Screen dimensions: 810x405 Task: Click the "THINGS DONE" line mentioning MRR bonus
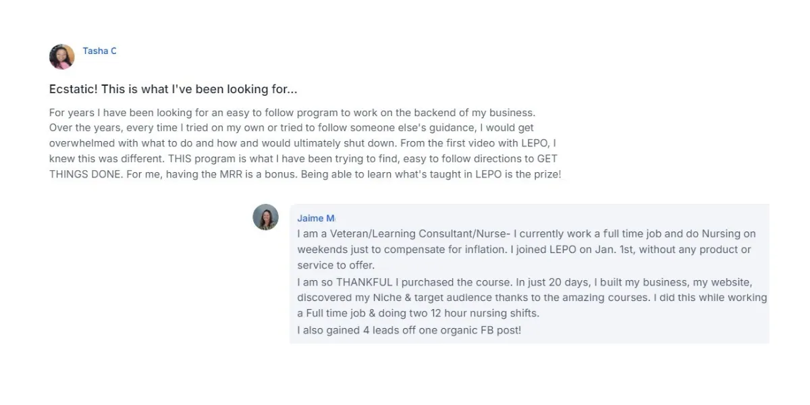[305, 174]
